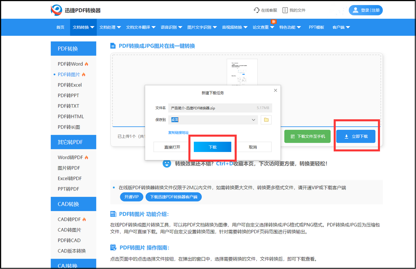Expand the 保存到 location dropdown
The width and height of the screenshot is (416, 269).
click(x=254, y=120)
